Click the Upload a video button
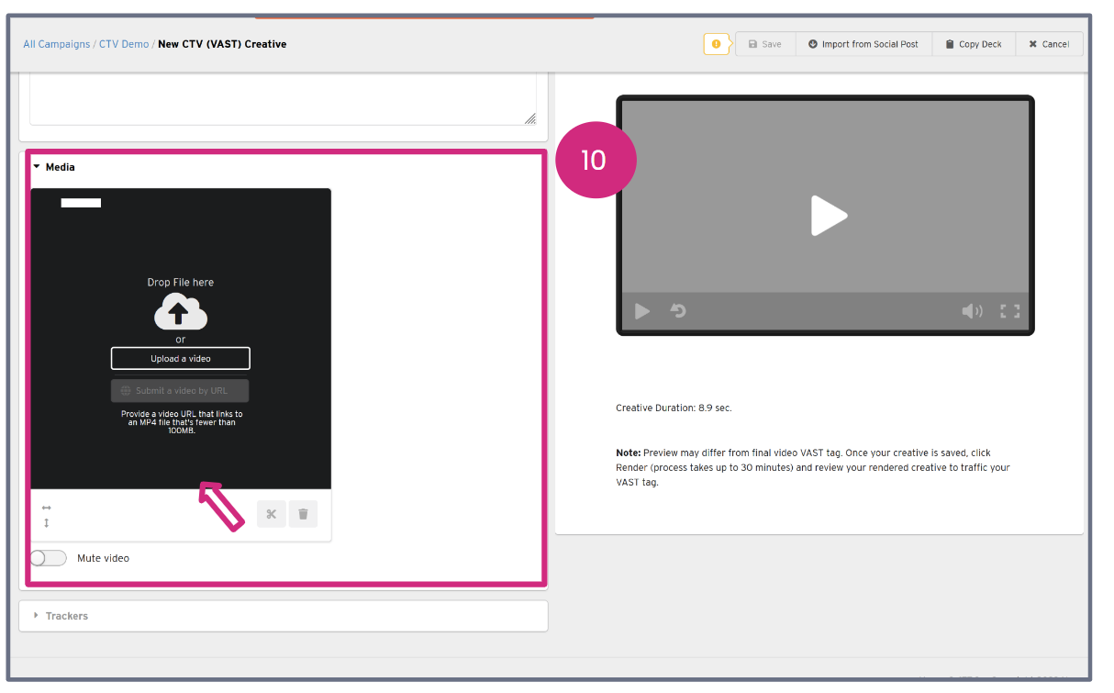1114x693 pixels. coord(180,359)
